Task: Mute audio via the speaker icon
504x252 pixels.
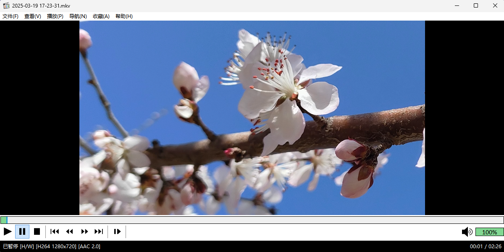Action: coord(467,232)
